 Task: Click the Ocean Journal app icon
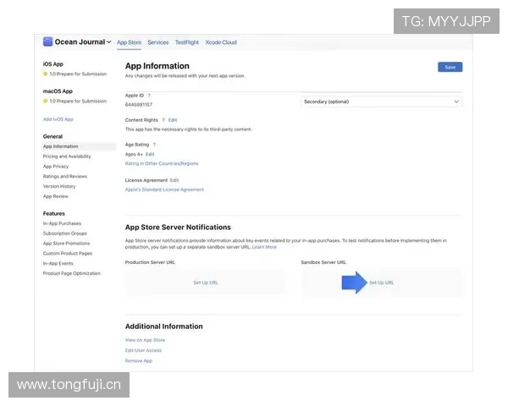48,41
